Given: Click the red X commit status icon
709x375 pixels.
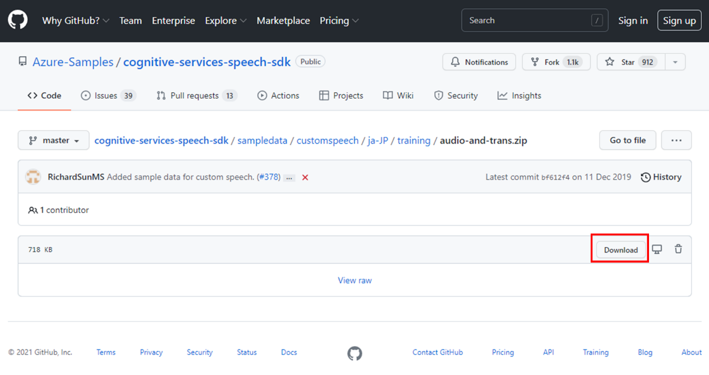Looking at the screenshot, I should pos(305,178).
